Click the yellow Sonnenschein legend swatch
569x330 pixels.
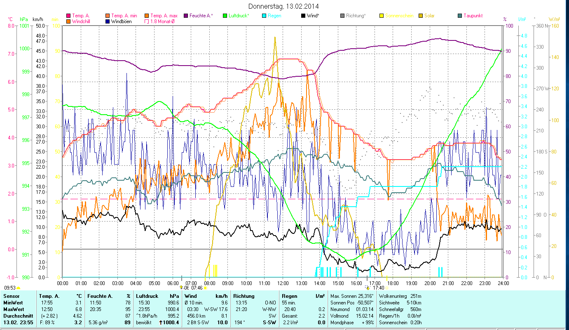(381, 16)
